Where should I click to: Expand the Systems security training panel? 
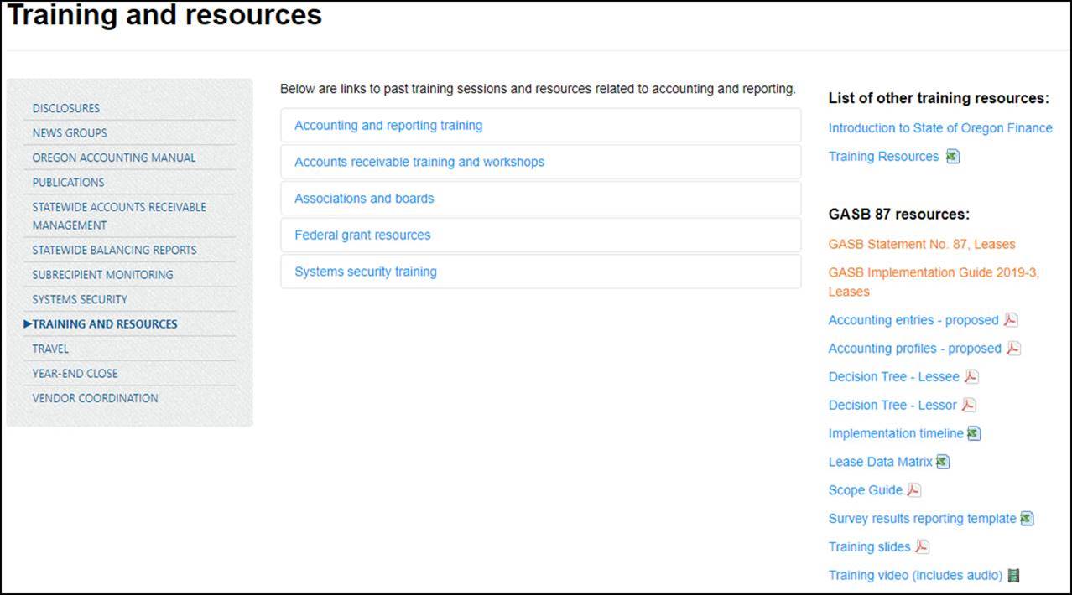[x=366, y=272]
